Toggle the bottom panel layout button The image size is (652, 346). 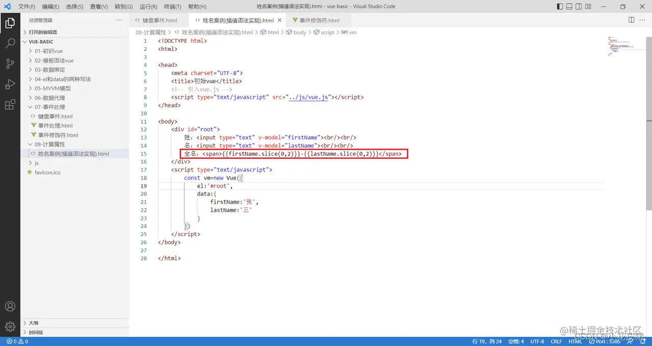570,7
